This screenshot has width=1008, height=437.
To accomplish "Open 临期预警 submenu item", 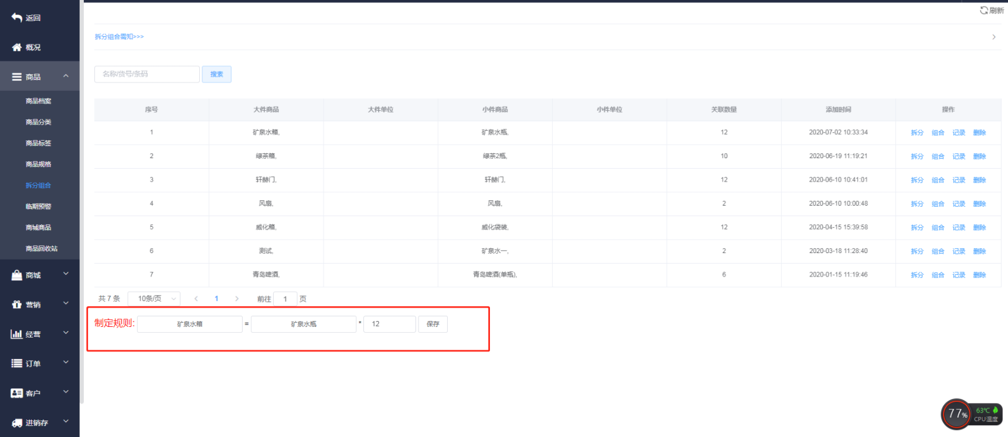I will tap(39, 207).
